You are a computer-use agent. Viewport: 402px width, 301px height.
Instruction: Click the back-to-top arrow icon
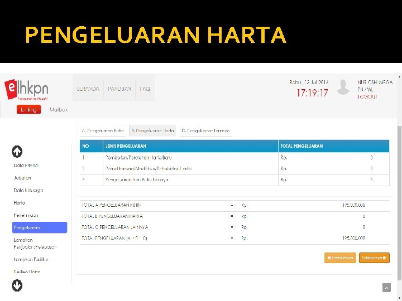pyautogui.click(x=386, y=288)
